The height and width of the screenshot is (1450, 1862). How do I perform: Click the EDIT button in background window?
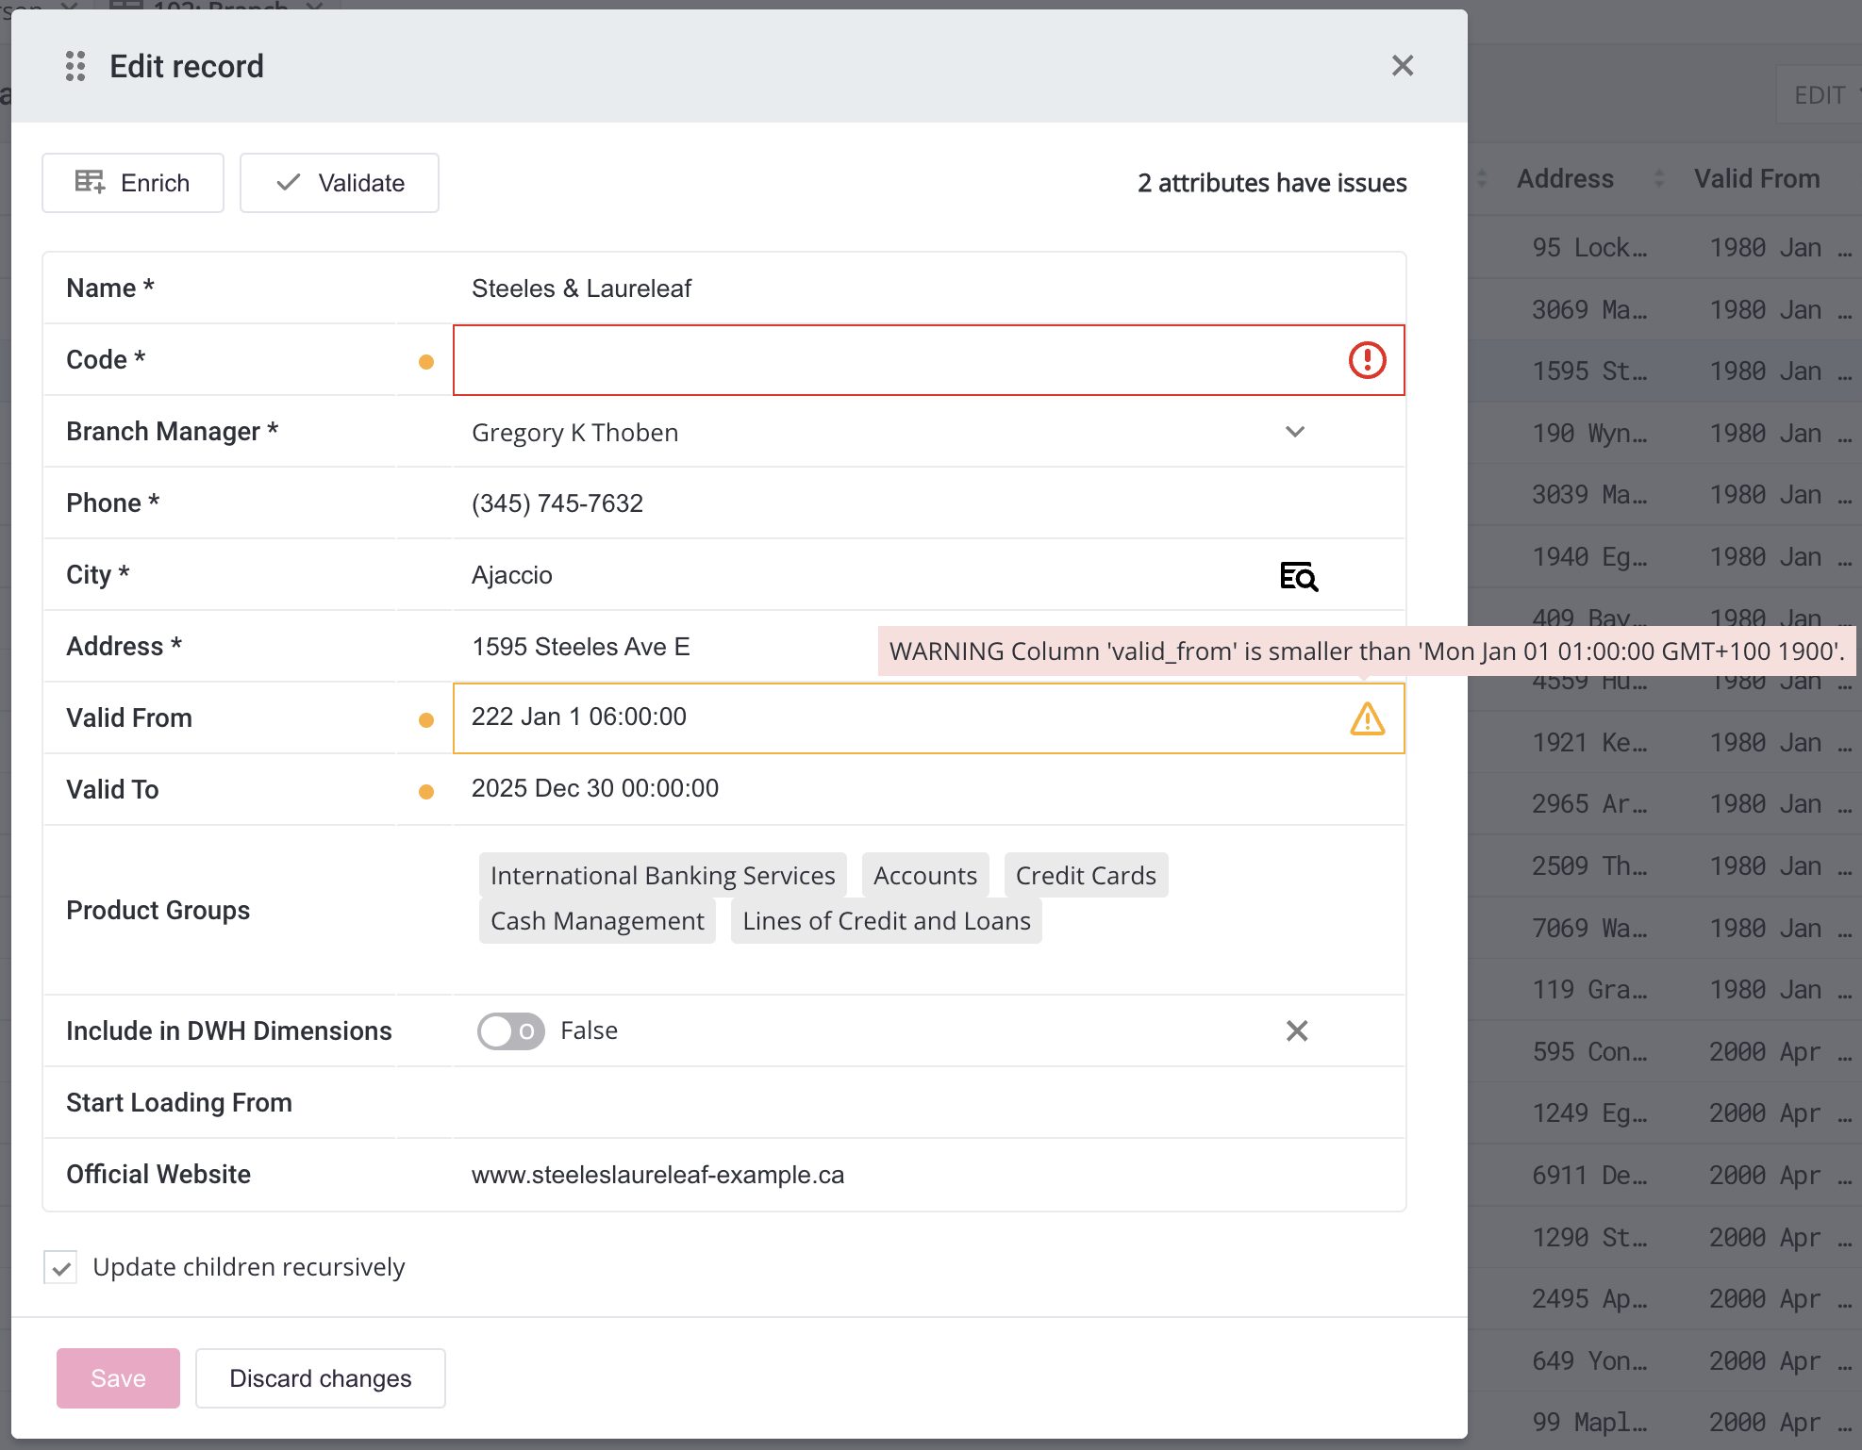[1820, 95]
